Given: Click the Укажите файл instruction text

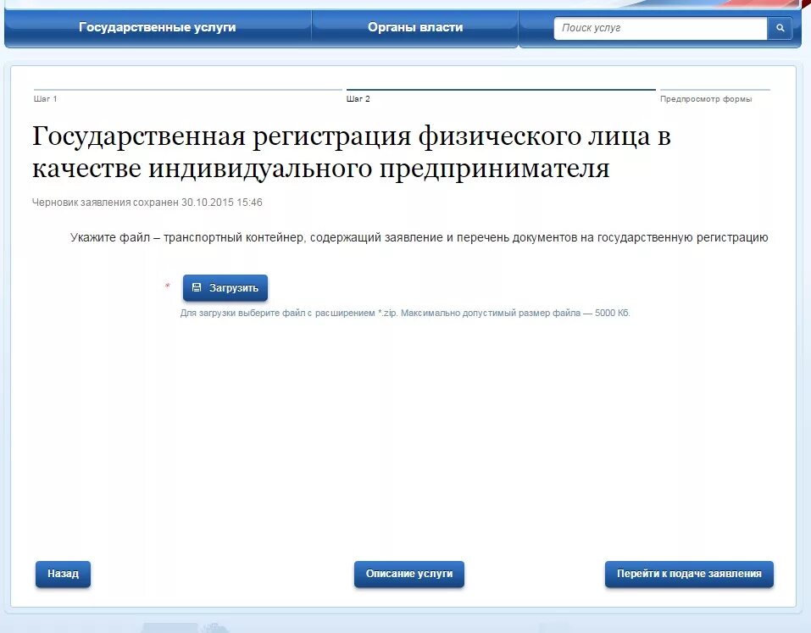Looking at the screenshot, I should [419, 237].
